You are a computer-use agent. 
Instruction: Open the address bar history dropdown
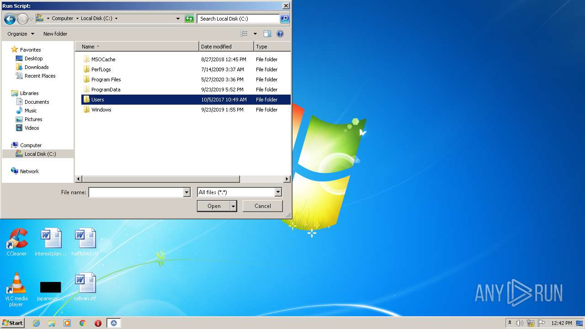click(x=178, y=19)
